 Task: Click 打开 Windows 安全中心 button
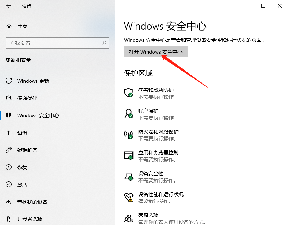click(156, 51)
